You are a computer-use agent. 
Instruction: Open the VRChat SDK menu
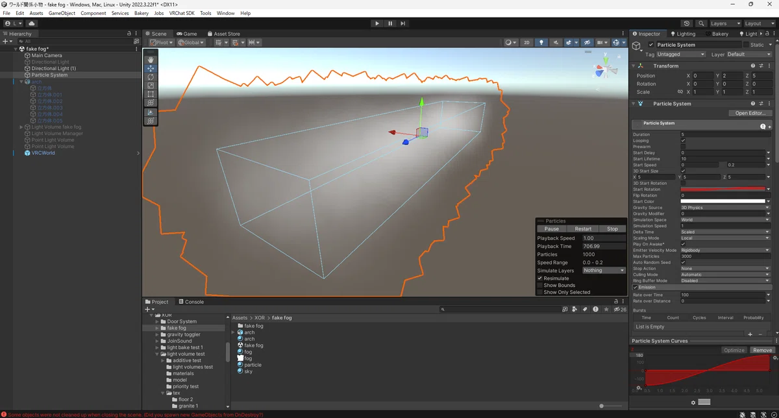coord(182,13)
